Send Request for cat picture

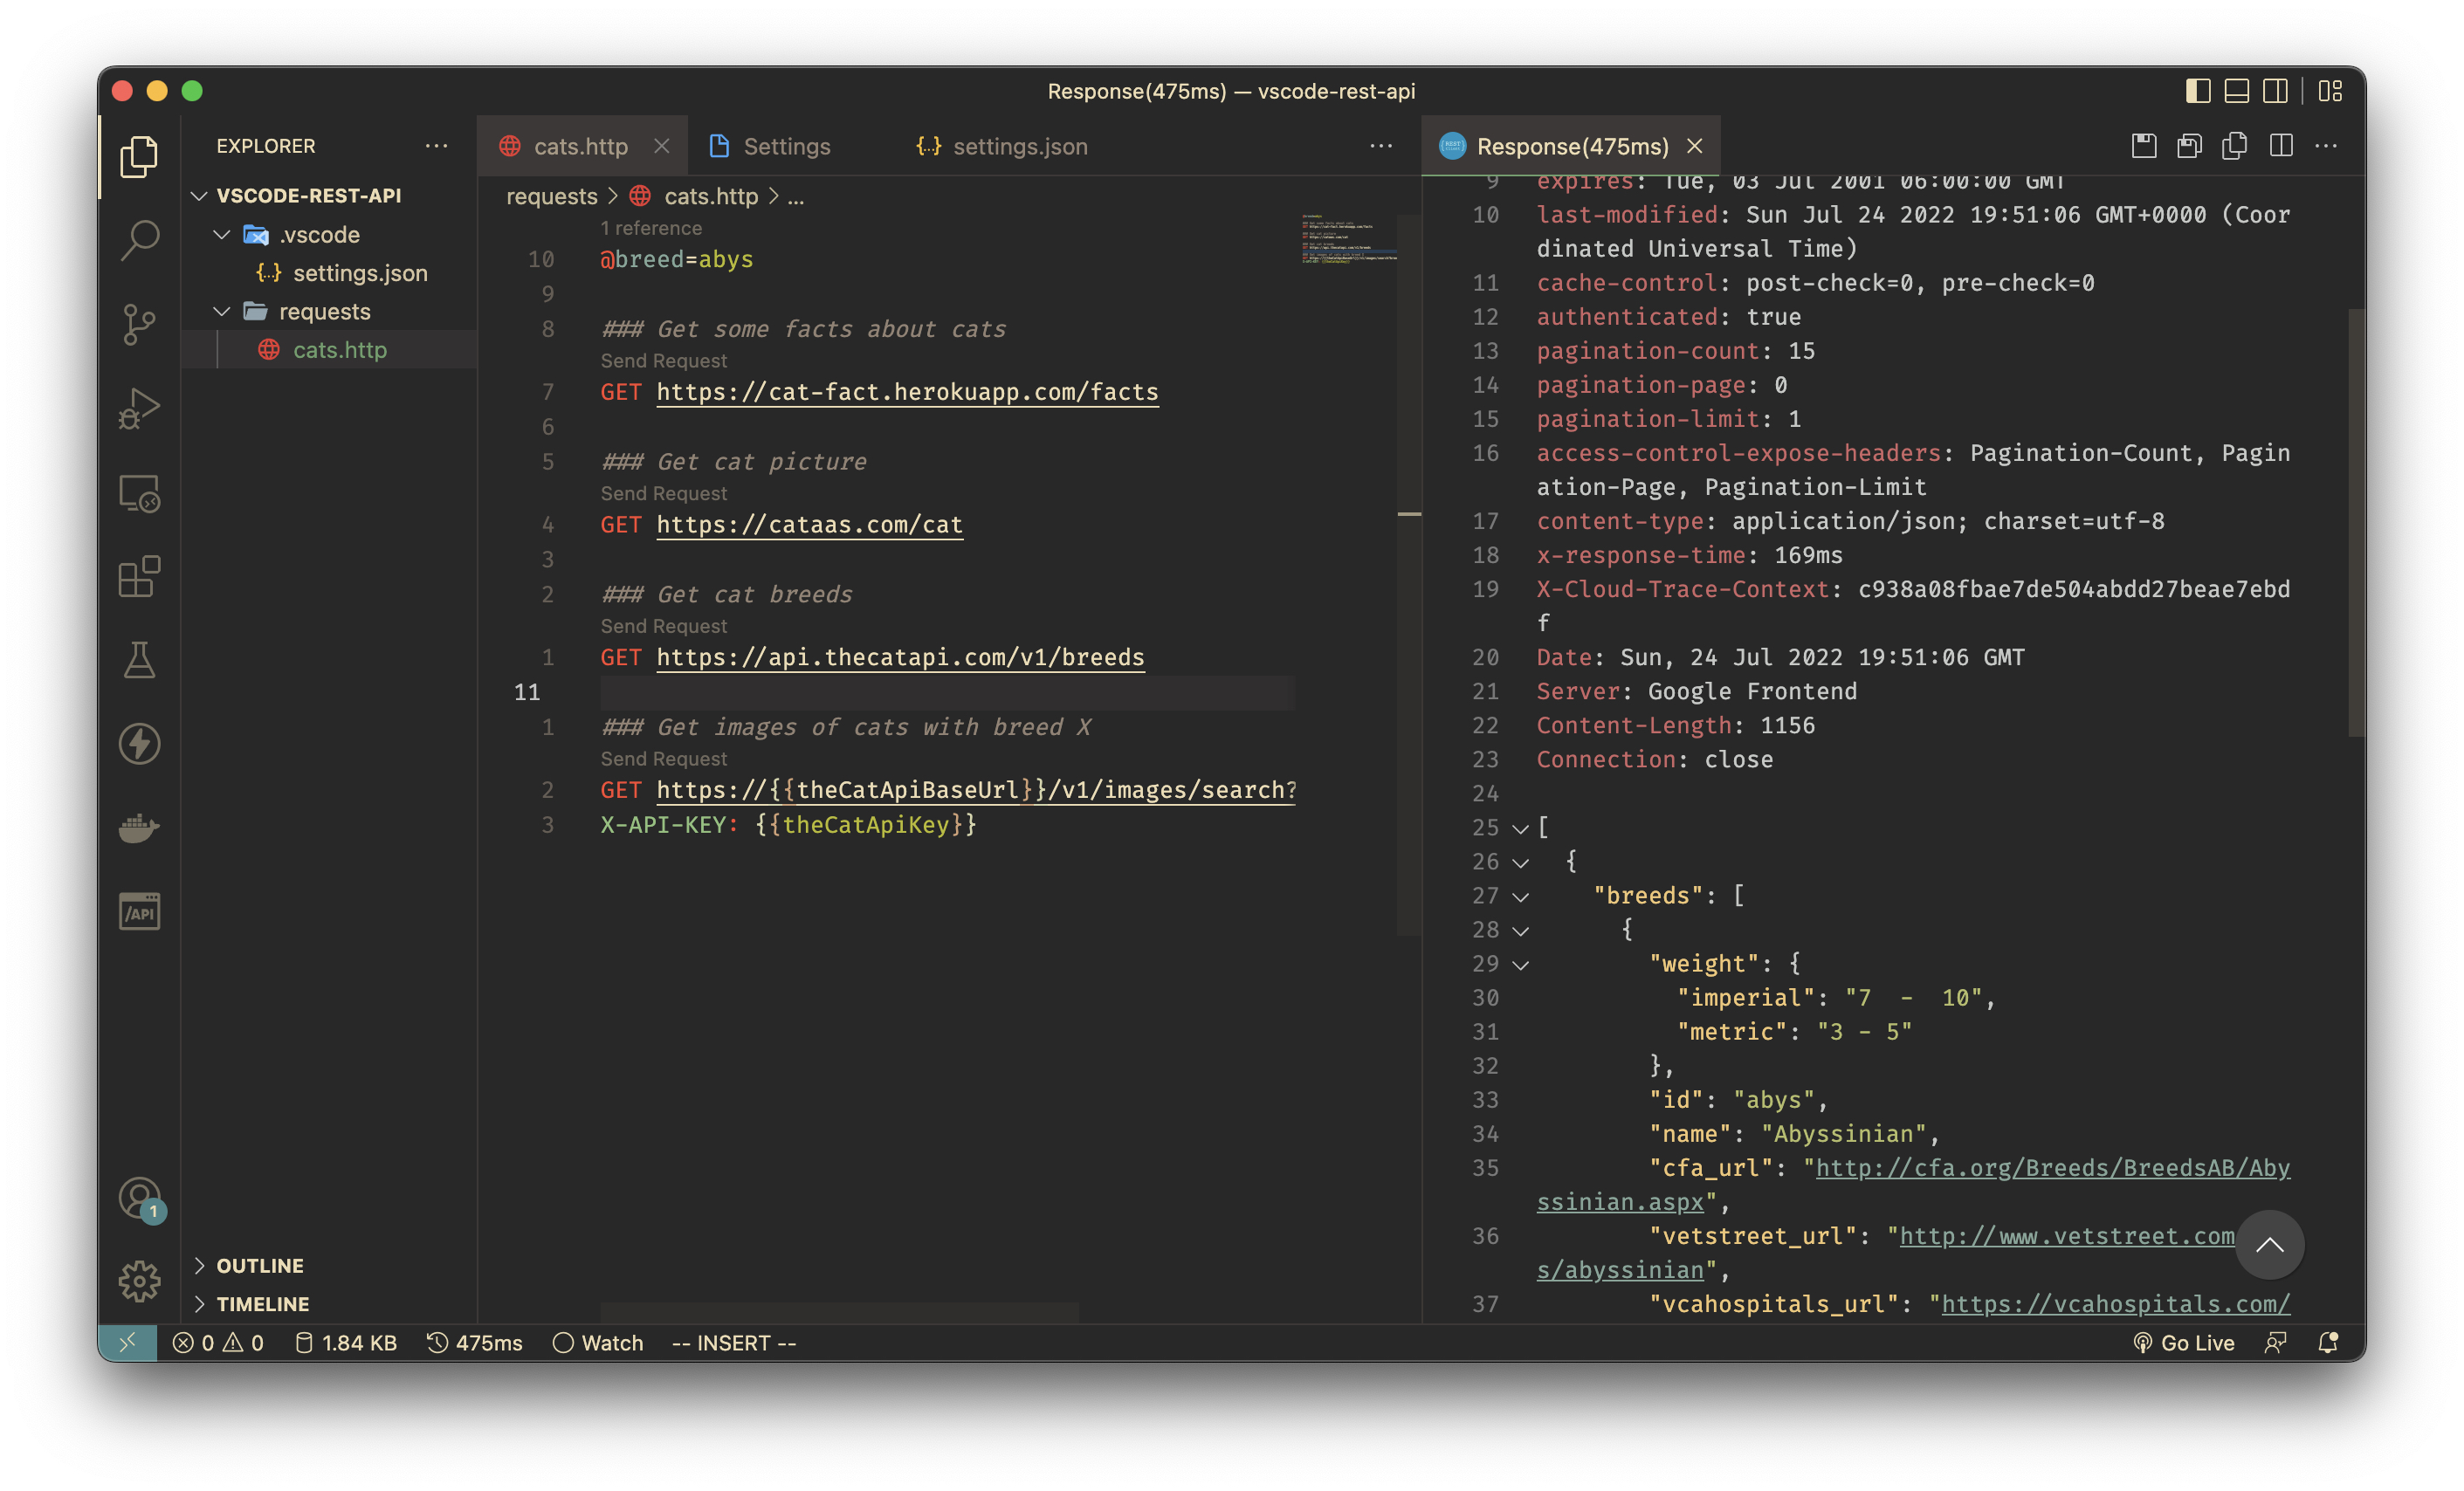point(664,494)
